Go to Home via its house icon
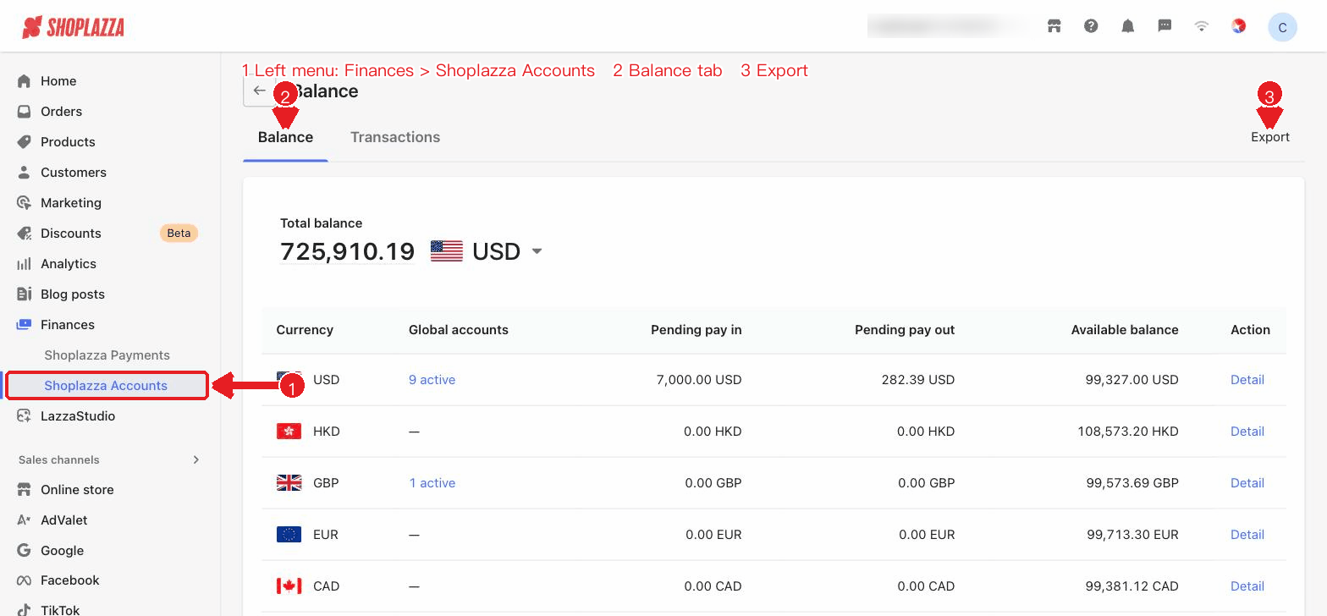Image resolution: width=1327 pixels, height=616 pixels. coord(24,81)
